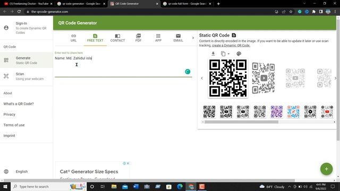The height and width of the screenshot is (191, 340).
Task: Select the URL content type tab
Action: point(73,38)
